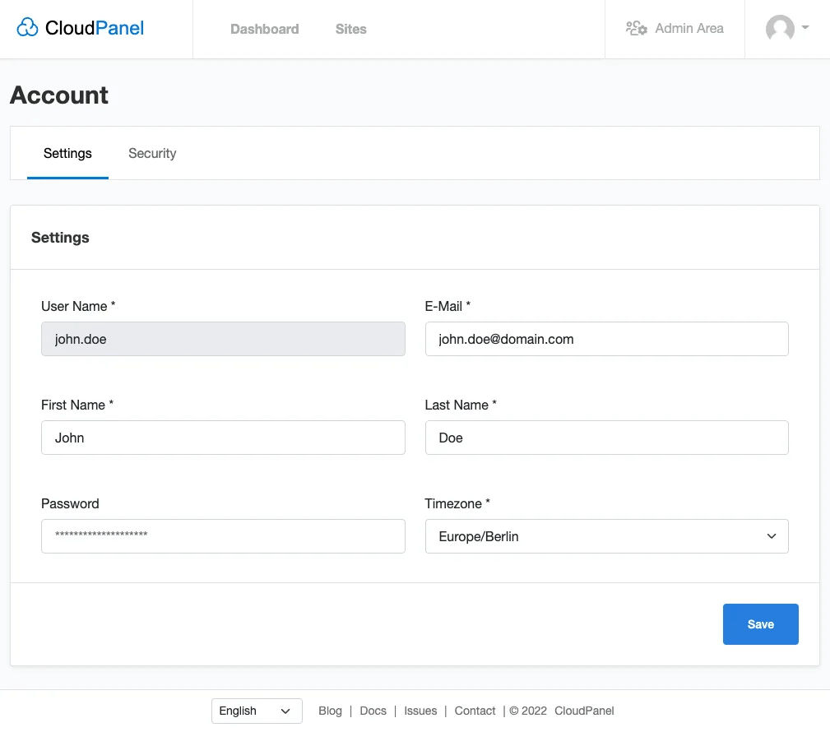
Task: Select the First Name input field
Action: pyautogui.click(x=223, y=438)
